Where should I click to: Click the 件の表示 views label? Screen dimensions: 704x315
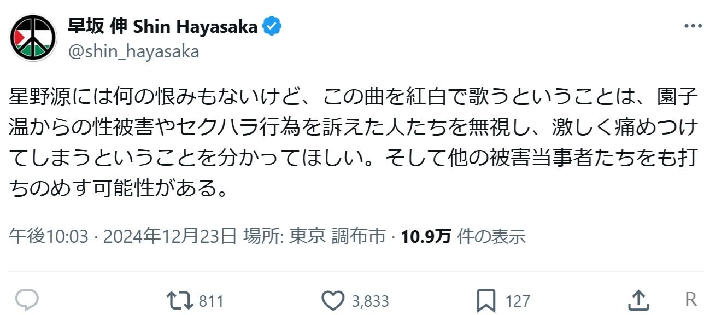[x=491, y=236]
